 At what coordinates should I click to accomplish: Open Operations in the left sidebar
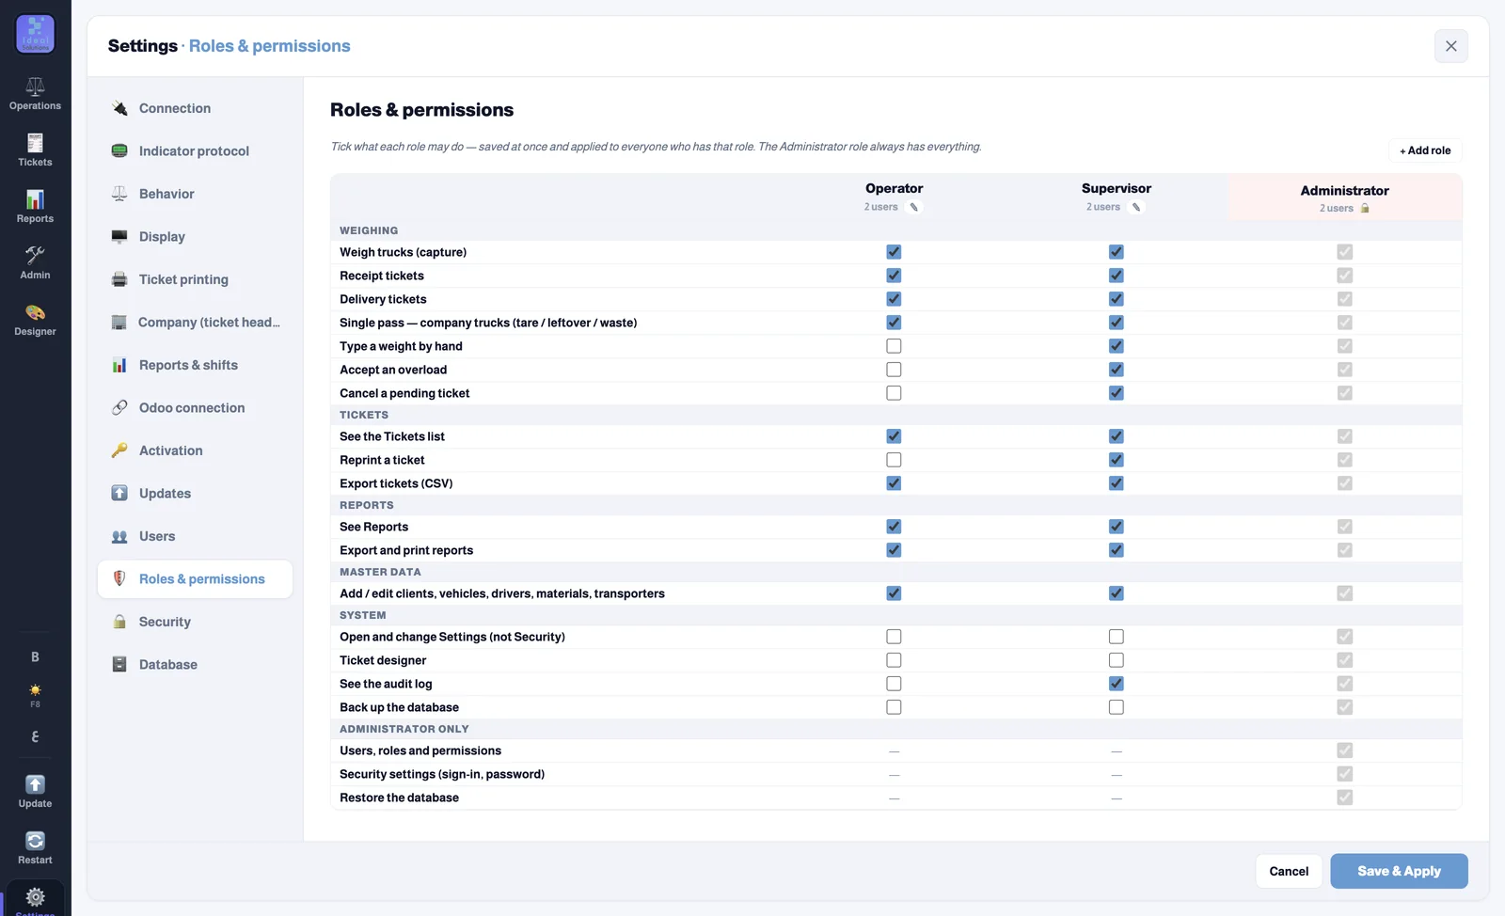[x=35, y=94]
